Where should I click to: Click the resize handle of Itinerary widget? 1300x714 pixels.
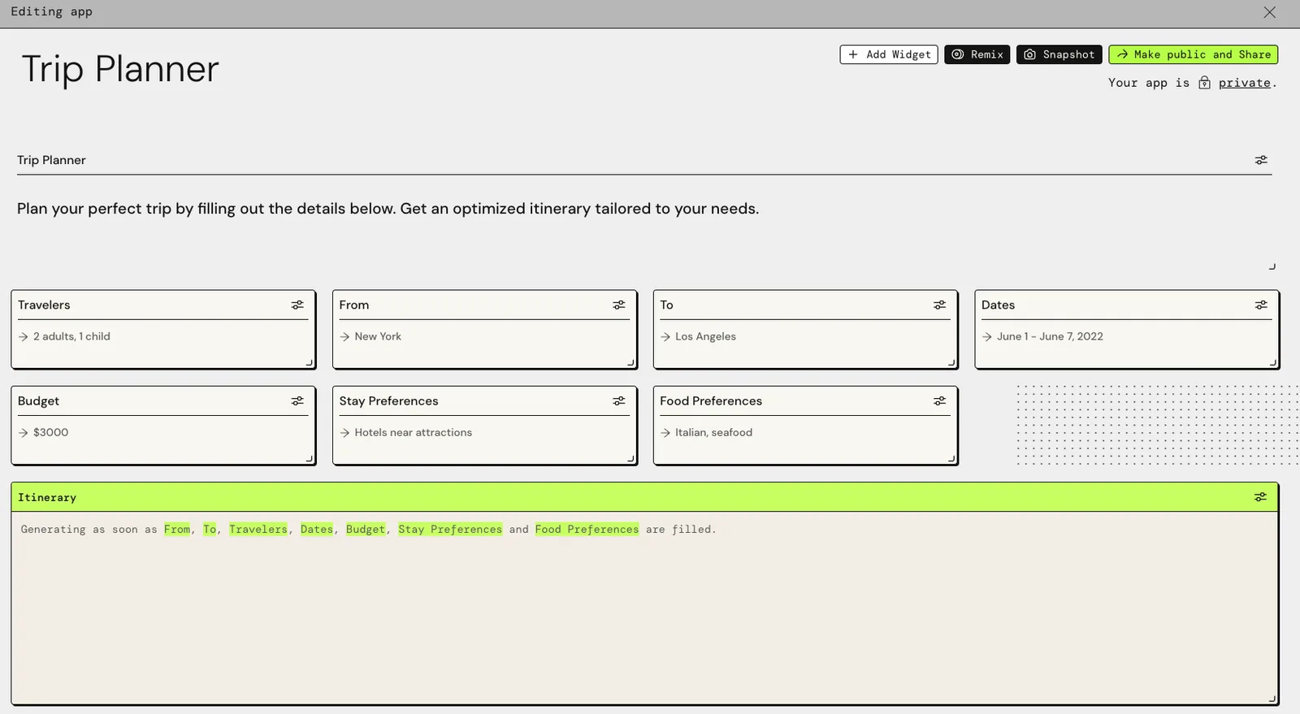point(1272,699)
